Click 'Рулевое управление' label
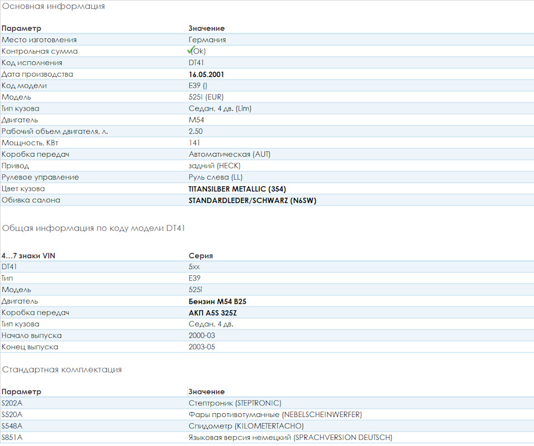The height and width of the screenshot is (446, 534). click(x=40, y=177)
